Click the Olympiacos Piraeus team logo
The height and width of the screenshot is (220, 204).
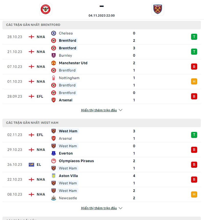tap(54, 161)
